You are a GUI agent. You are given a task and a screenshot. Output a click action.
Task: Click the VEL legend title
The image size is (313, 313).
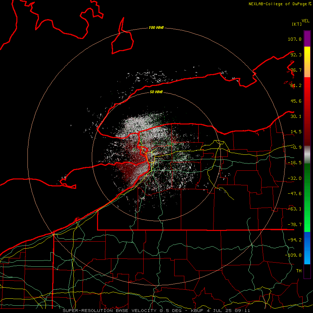click(x=305, y=21)
